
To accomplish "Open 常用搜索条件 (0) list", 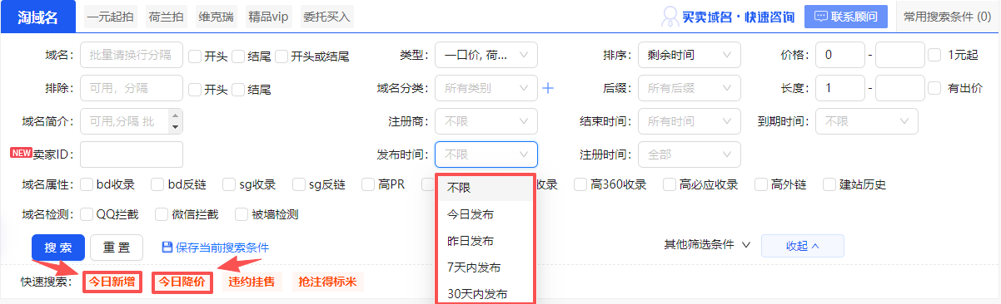I will [x=948, y=17].
